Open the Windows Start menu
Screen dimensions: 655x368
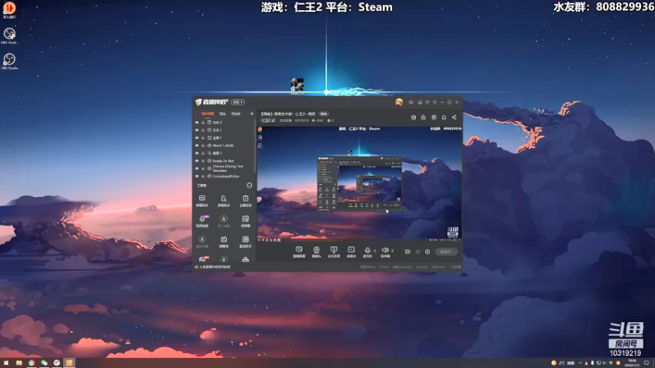6,363
